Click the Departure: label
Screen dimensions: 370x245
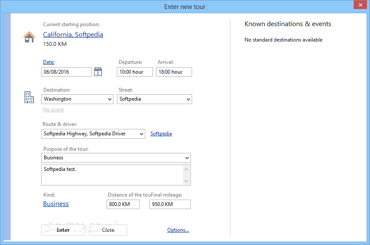pos(130,62)
